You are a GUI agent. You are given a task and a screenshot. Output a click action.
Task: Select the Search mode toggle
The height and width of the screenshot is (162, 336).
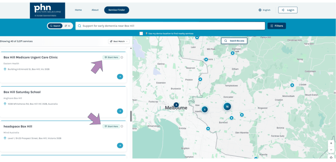click(55, 26)
